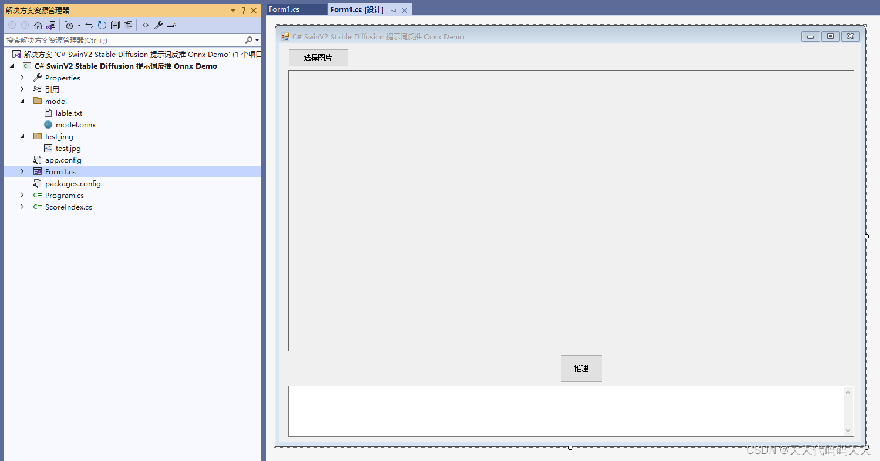The image size is (880, 461).
Task: Open code view via the View Code icon
Action: [145, 25]
